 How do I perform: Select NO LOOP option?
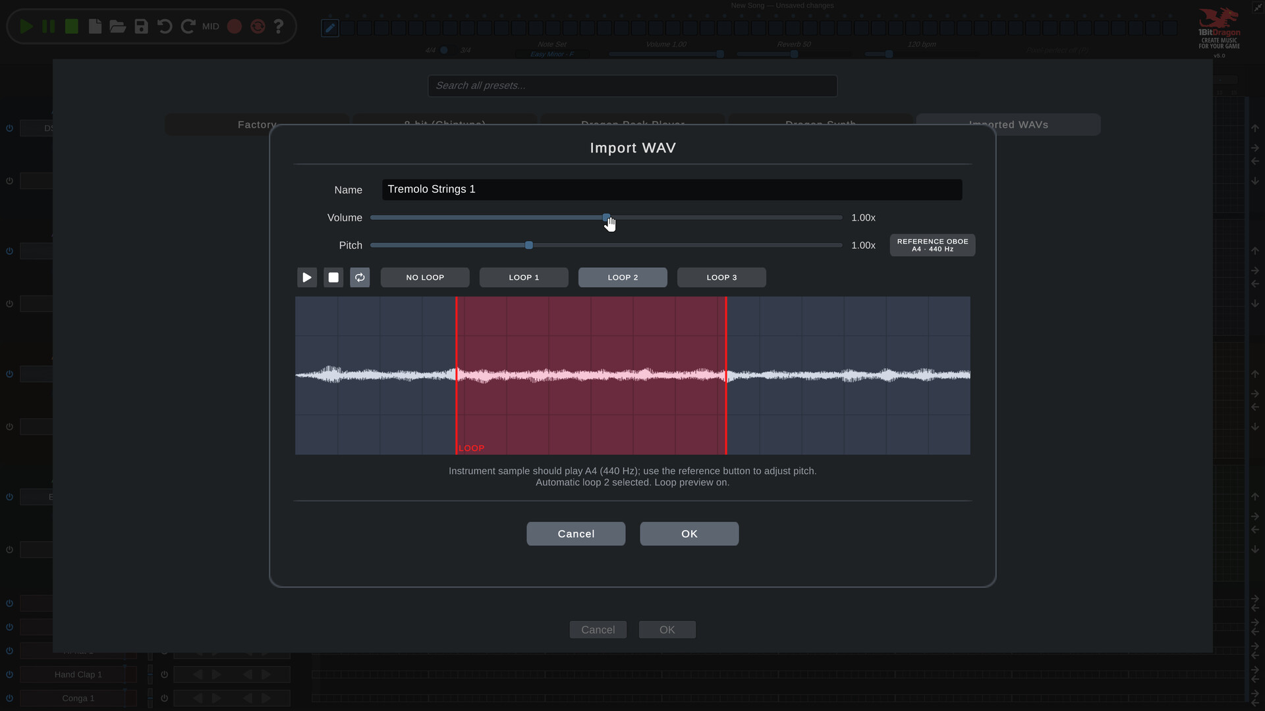pos(425,277)
